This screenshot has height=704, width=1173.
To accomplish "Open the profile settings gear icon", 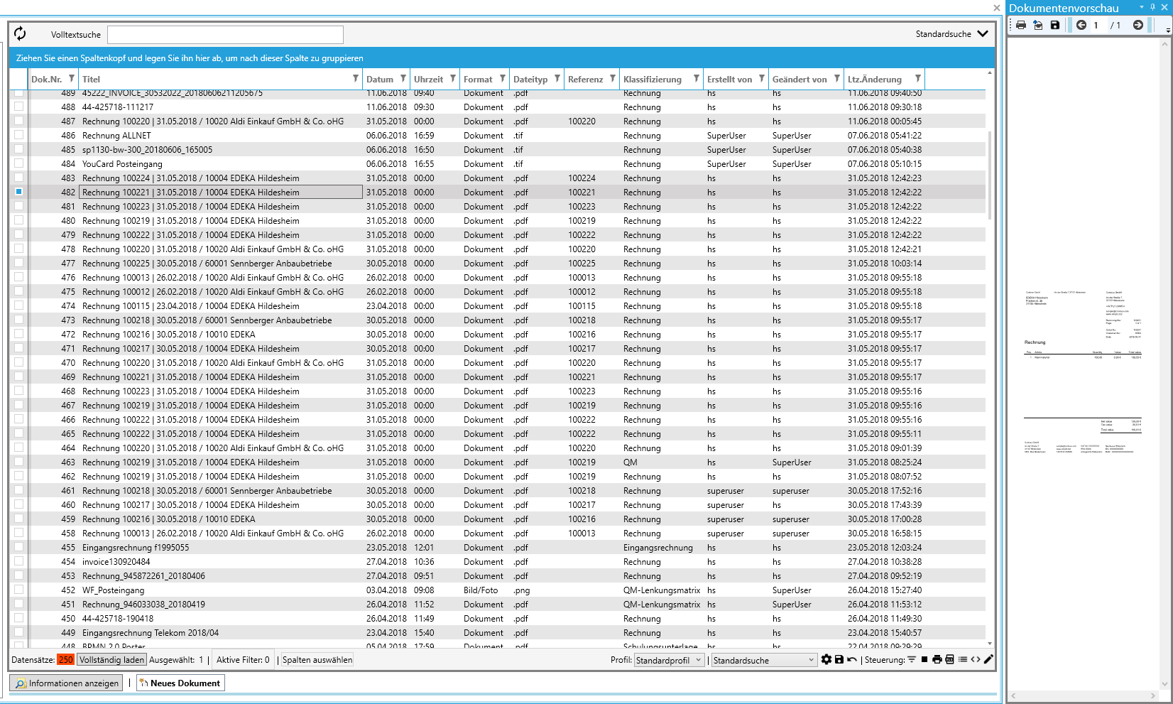I will pyautogui.click(x=826, y=659).
